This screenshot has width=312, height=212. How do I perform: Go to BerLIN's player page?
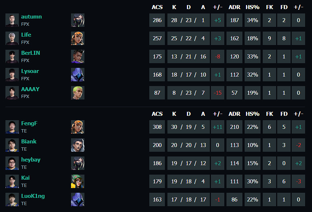tap(30, 53)
